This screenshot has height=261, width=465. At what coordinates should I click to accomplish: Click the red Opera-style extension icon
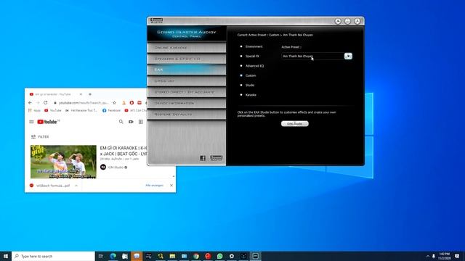coord(132,103)
